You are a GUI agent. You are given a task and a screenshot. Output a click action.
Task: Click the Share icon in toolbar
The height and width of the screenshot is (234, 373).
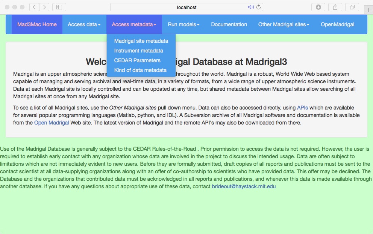(x=335, y=7)
